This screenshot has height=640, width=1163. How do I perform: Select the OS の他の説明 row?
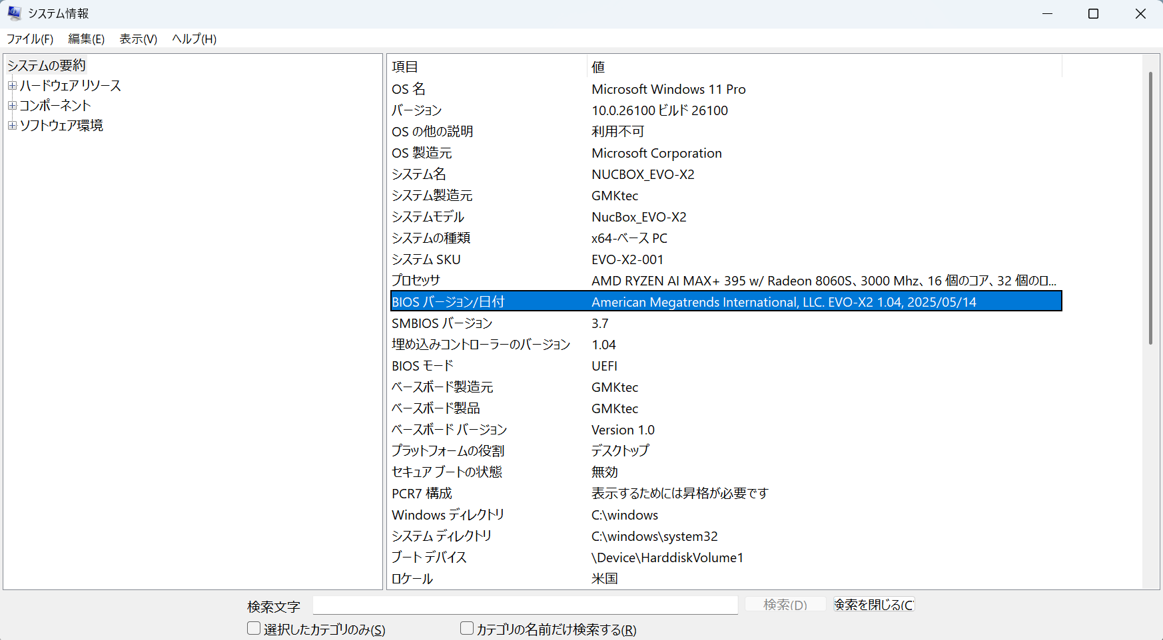click(x=726, y=132)
